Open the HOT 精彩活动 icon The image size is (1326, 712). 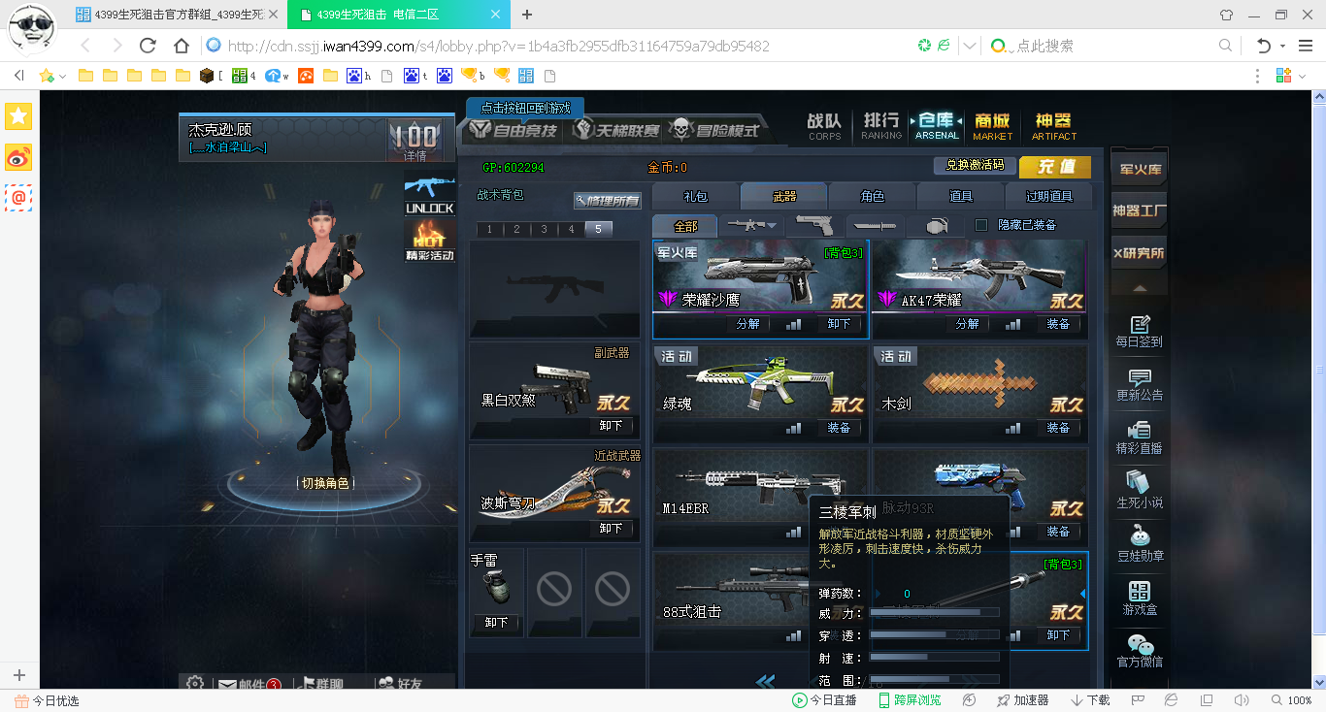[429, 241]
